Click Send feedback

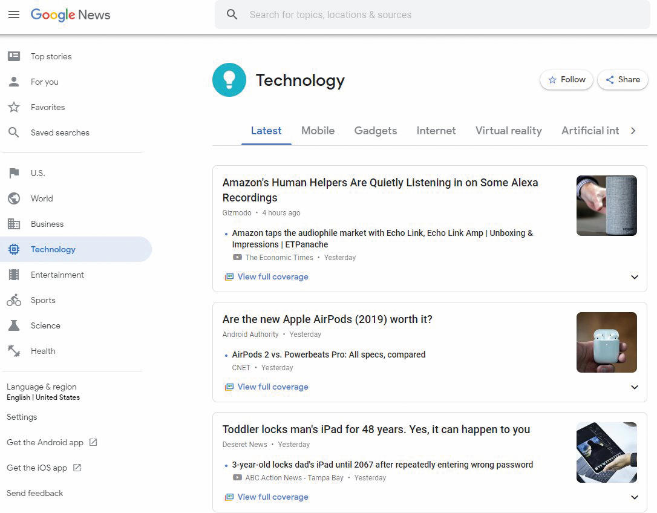34,493
